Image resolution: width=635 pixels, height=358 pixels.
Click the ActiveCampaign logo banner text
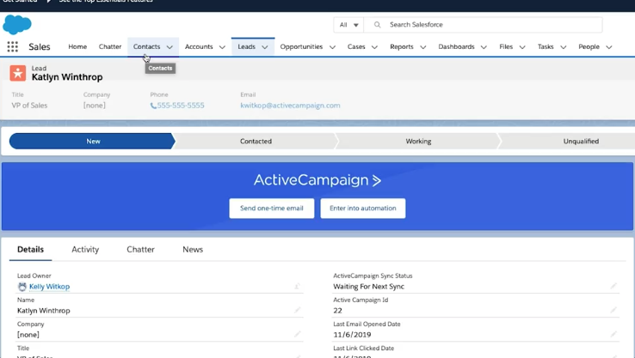coord(317,180)
